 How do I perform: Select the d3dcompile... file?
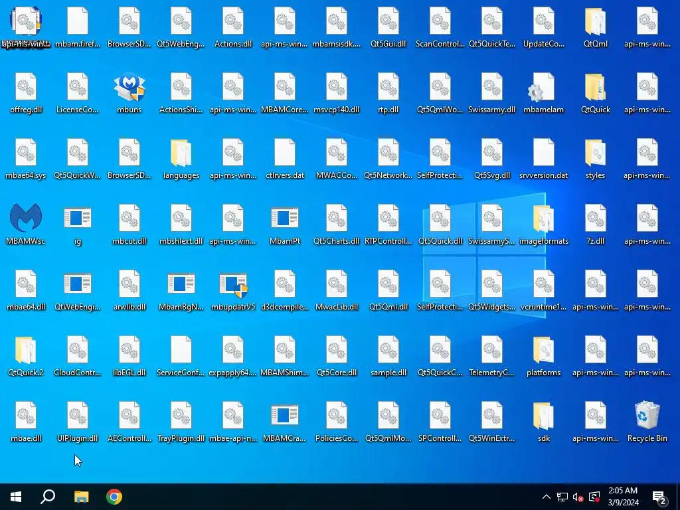click(284, 284)
